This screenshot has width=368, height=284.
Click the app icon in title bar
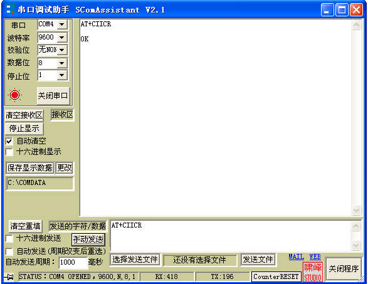pos(10,9)
